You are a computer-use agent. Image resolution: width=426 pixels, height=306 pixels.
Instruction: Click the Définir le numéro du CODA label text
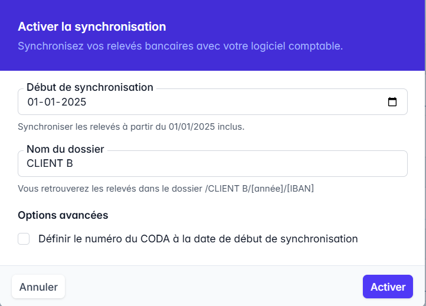pyautogui.click(x=198, y=239)
